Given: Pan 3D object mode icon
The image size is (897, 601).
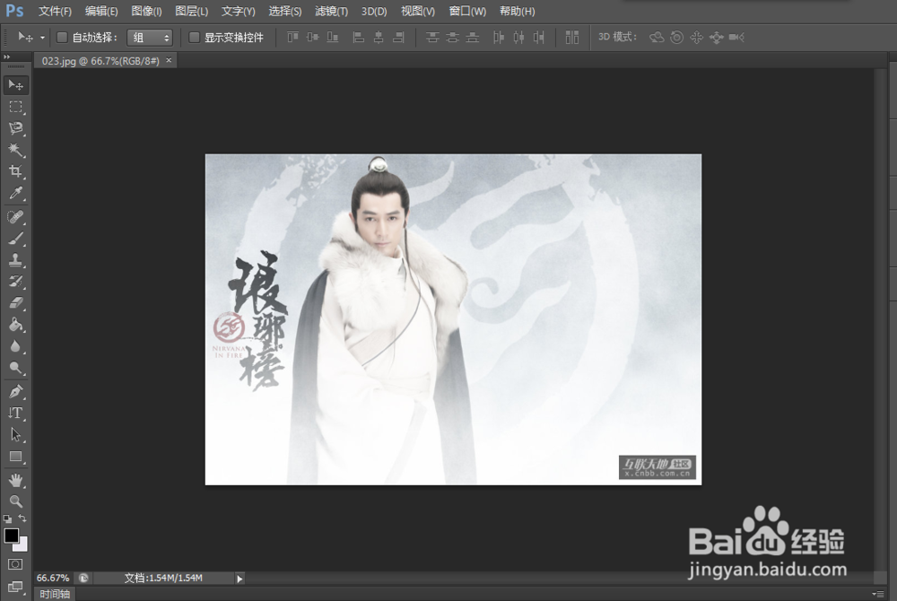Looking at the screenshot, I should click(696, 38).
